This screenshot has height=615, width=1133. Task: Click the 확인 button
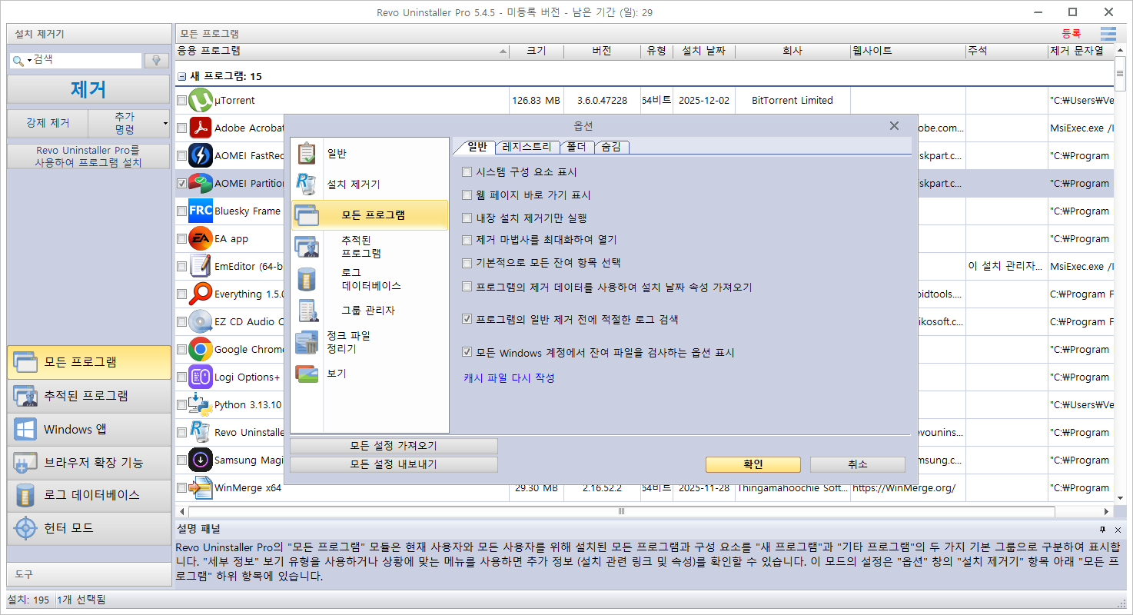pyautogui.click(x=753, y=464)
